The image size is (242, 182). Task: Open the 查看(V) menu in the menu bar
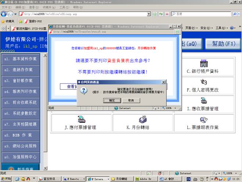click(x=34, y=7)
